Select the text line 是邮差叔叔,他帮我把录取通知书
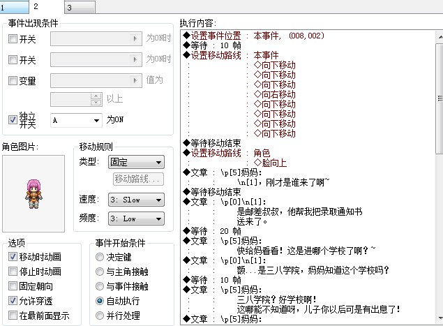 pos(299,212)
